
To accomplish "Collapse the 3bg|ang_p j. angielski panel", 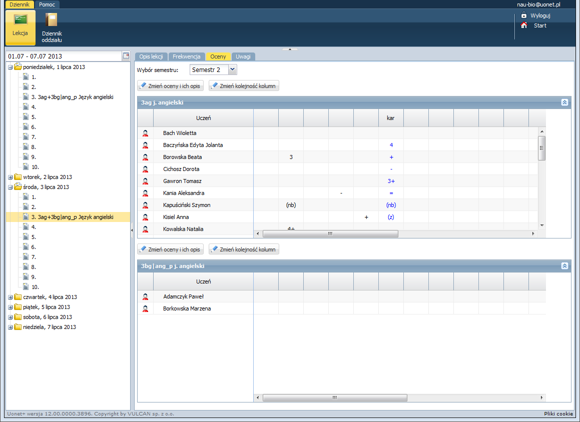I will coord(564,265).
